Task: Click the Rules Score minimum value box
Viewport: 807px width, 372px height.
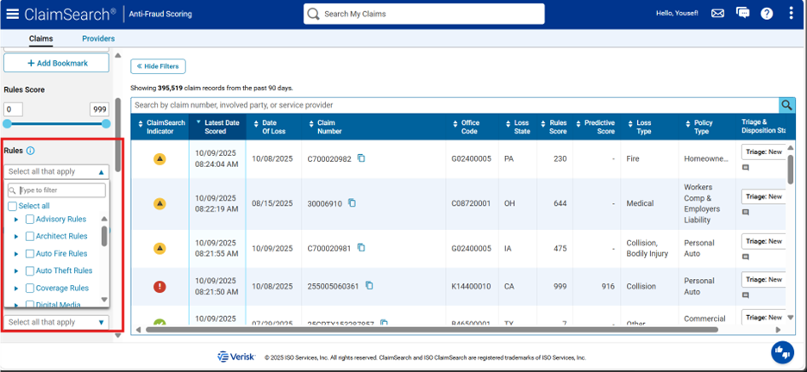Action: (x=14, y=109)
